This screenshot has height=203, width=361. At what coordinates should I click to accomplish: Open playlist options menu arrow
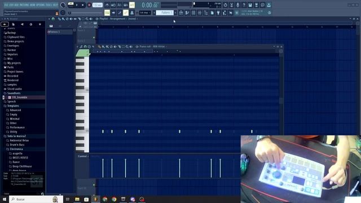[49, 19]
